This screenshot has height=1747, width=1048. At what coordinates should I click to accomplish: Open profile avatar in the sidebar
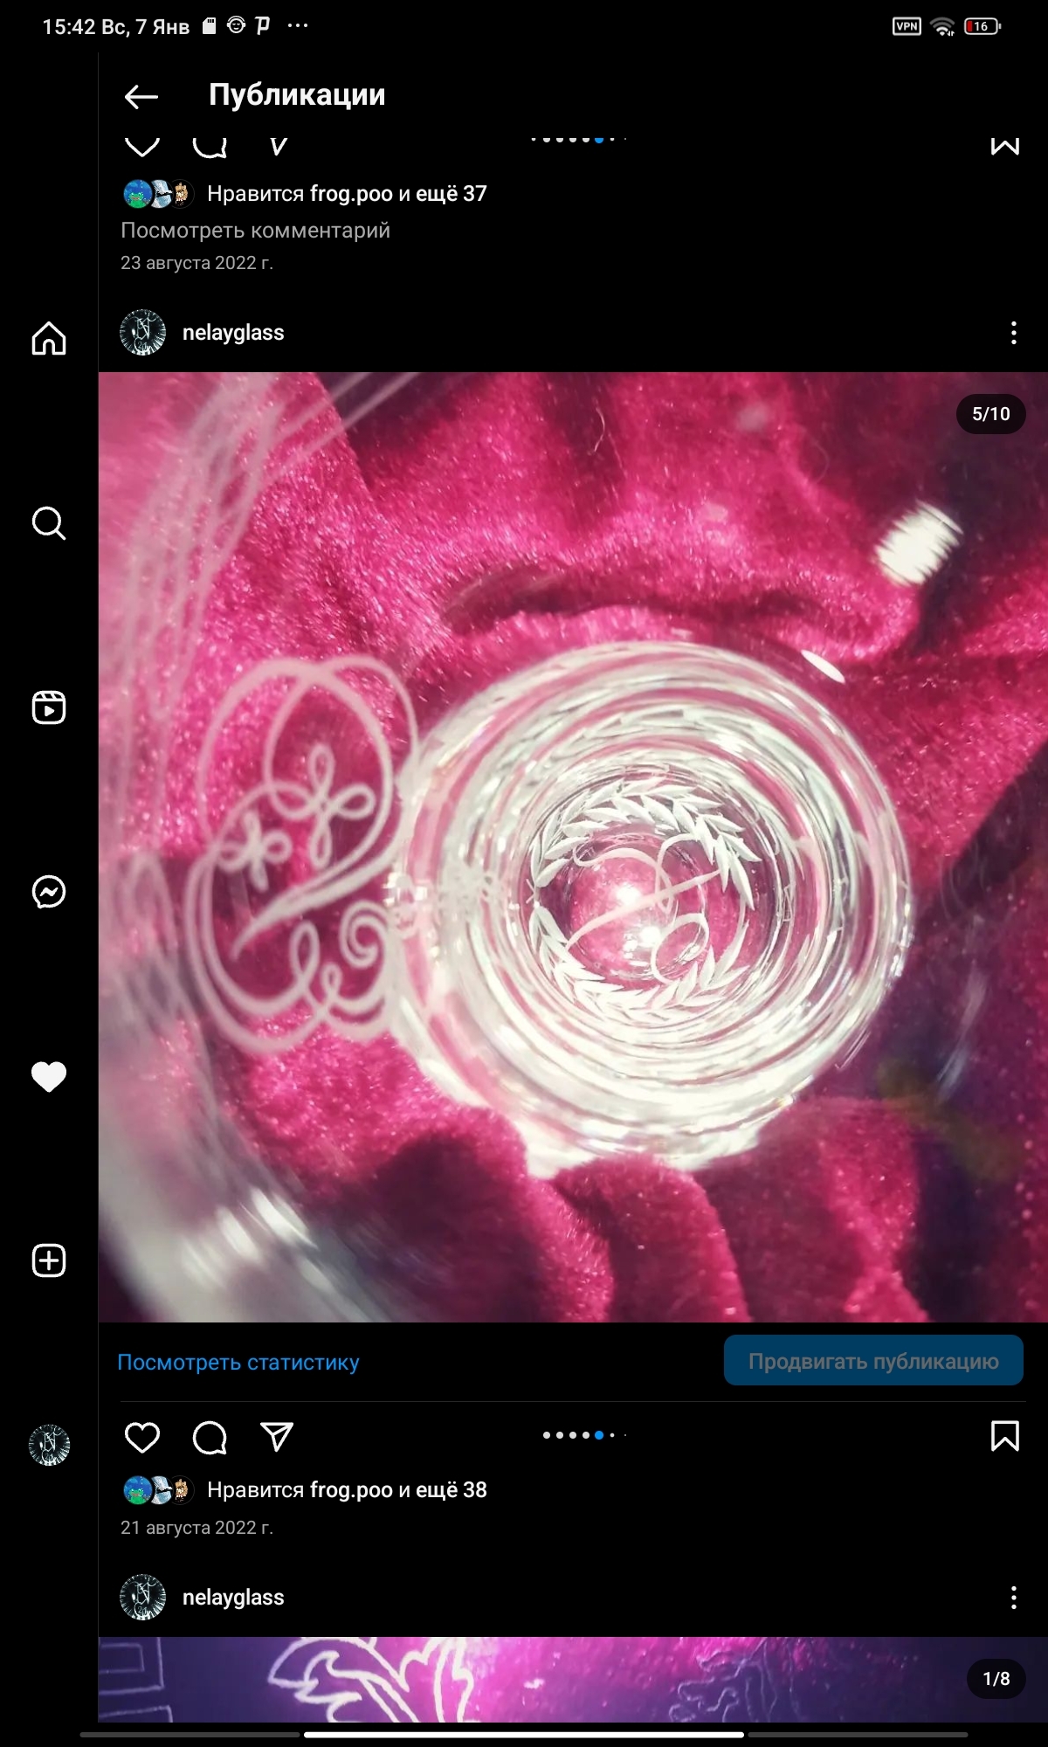pos(49,1445)
